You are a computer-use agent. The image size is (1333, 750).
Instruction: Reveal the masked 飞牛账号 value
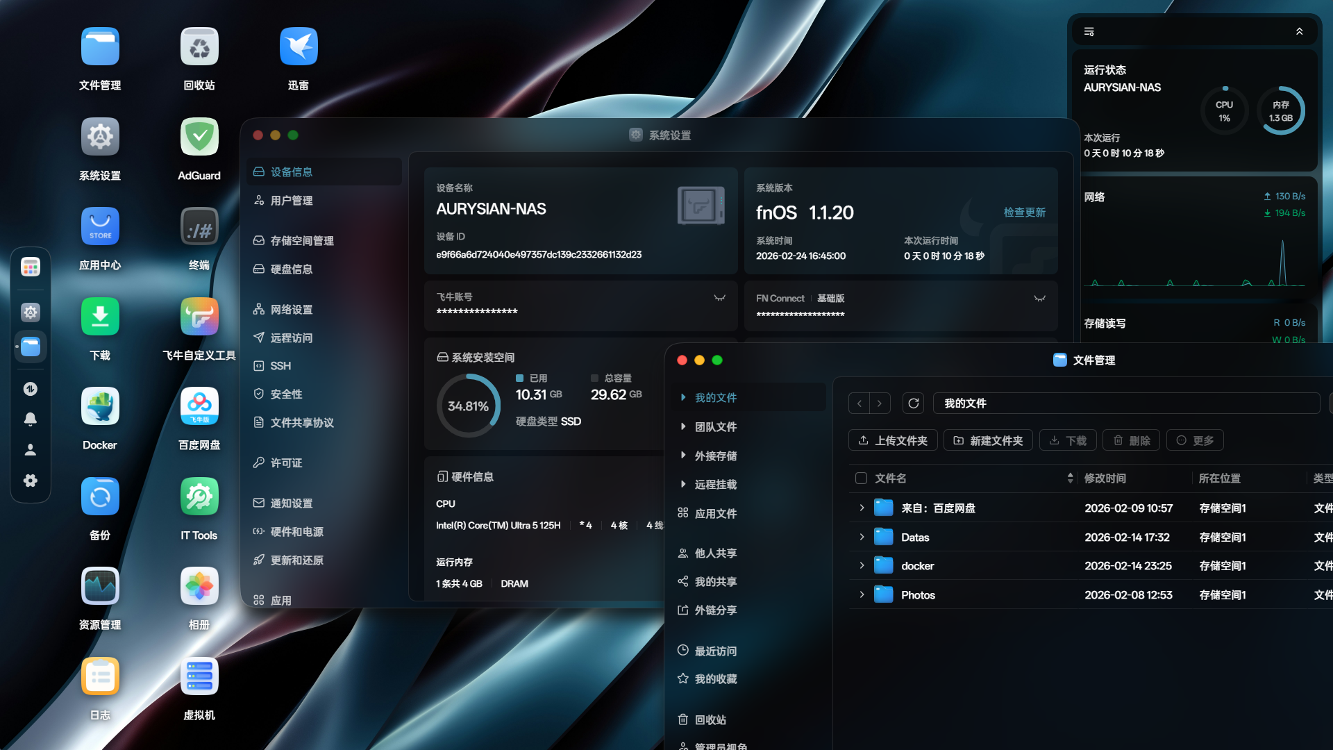[x=719, y=298]
